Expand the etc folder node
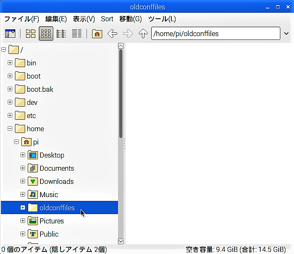Image resolution: width=294 pixels, height=254 pixels. 10,116
